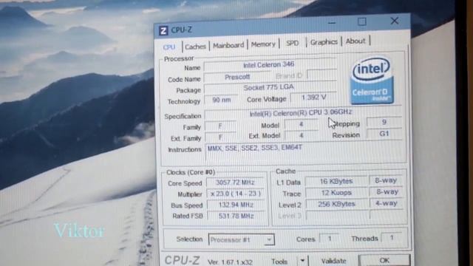Open the Mainboard tab
The image size is (473, 266).
[228, 45]
